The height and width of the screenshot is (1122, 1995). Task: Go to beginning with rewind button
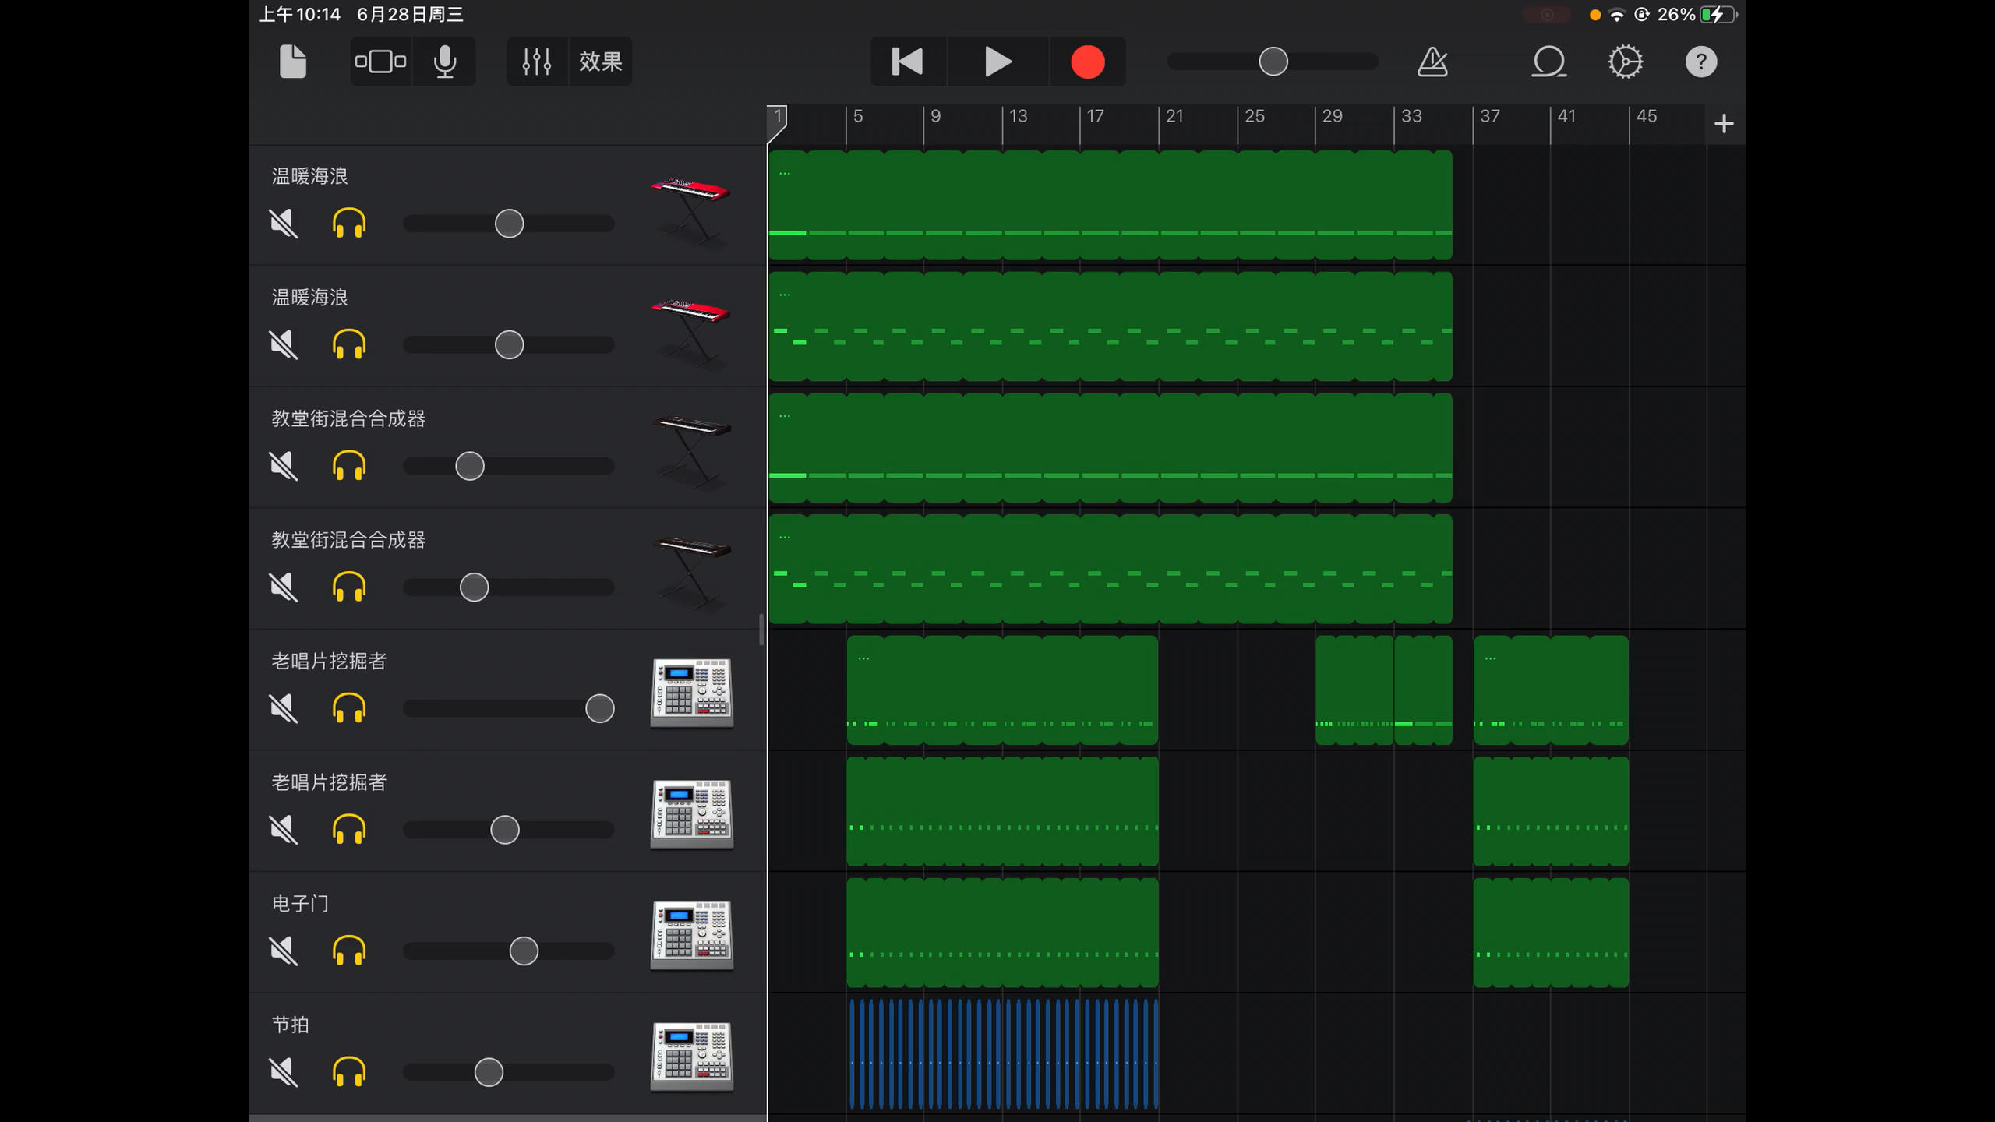[907, 62]
